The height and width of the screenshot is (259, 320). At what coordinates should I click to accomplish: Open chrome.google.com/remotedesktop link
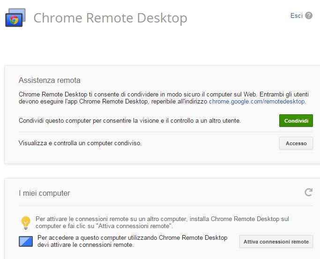257,101
